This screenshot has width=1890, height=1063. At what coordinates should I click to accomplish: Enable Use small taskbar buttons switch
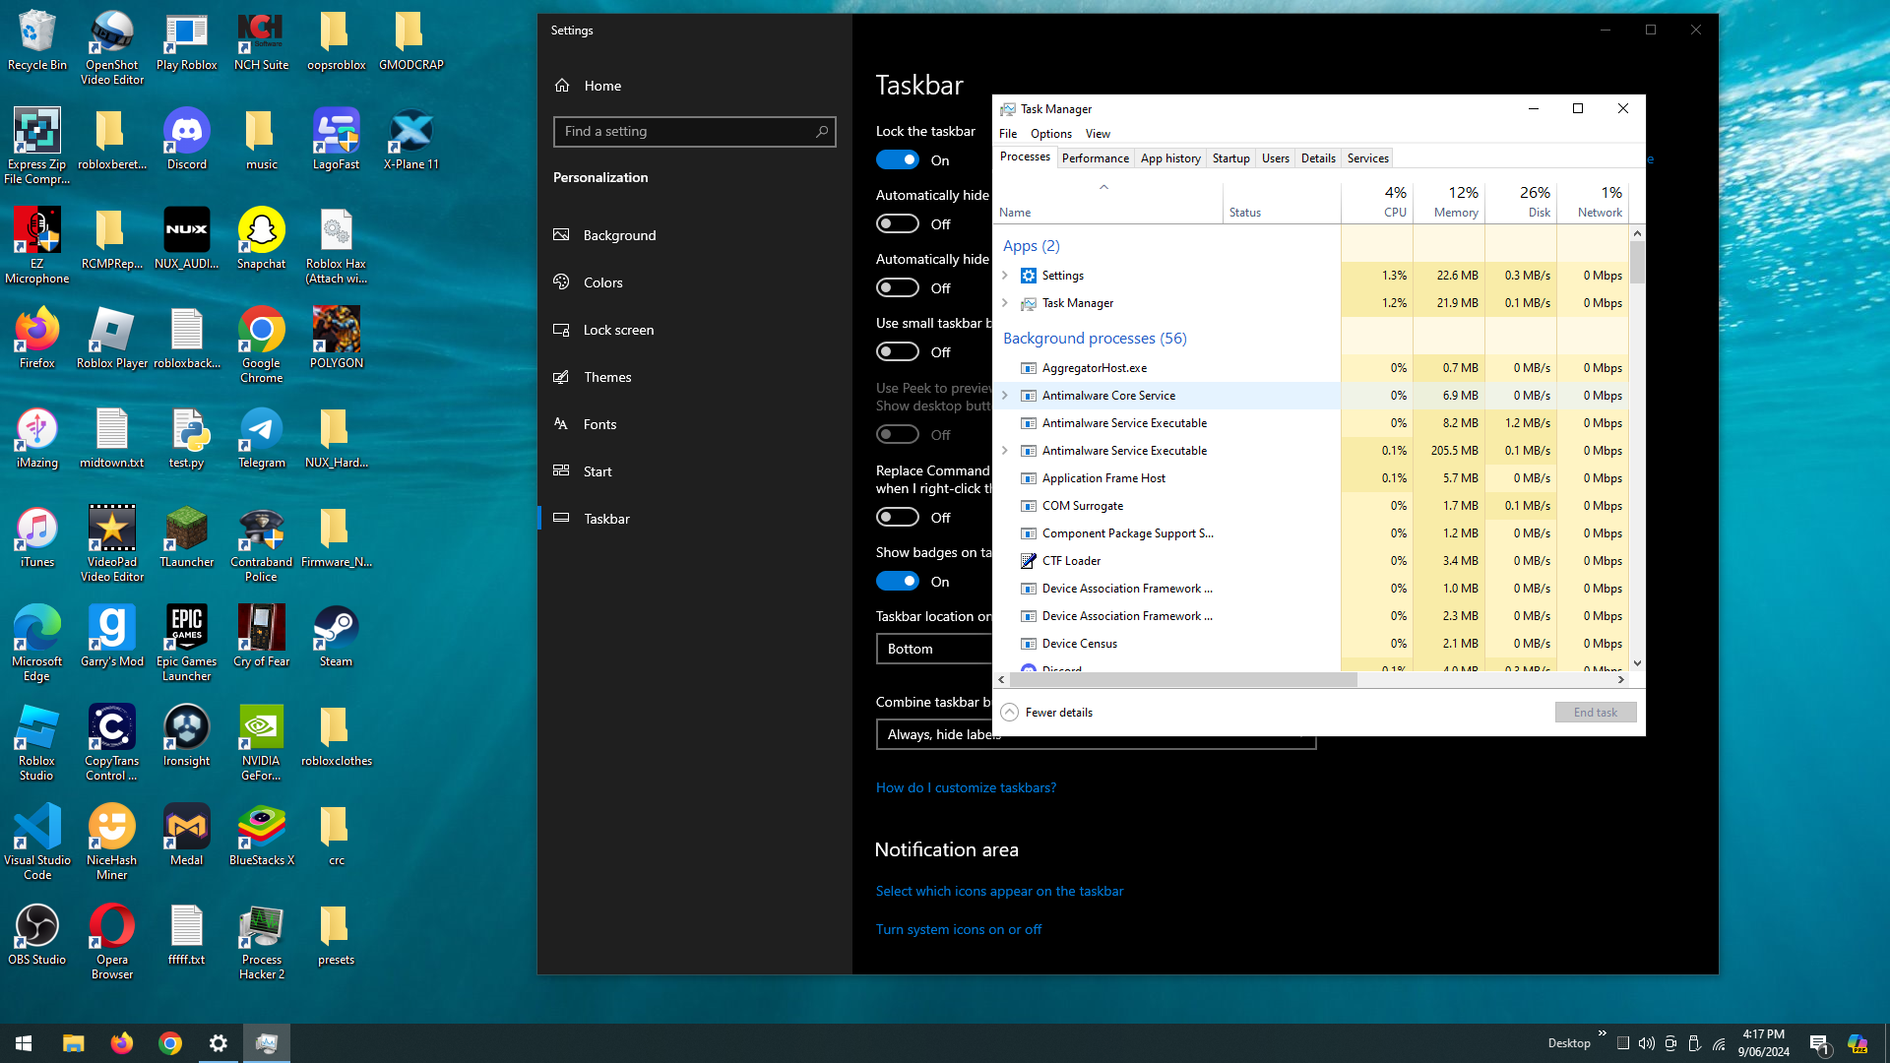(898, 351)
